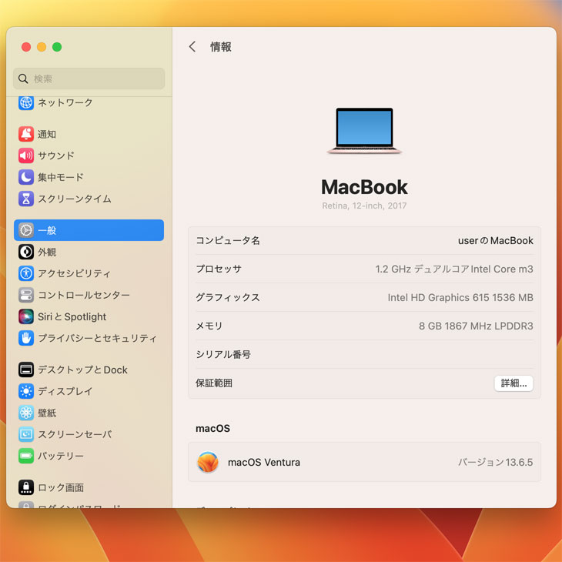Open 壁紙 (Wallpaper) settings
Viewport: 562px width, 562px height.
[47, 413]
